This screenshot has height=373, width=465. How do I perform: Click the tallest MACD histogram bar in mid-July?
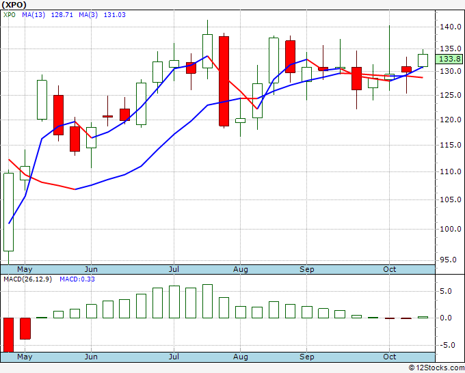click(207, 301)
